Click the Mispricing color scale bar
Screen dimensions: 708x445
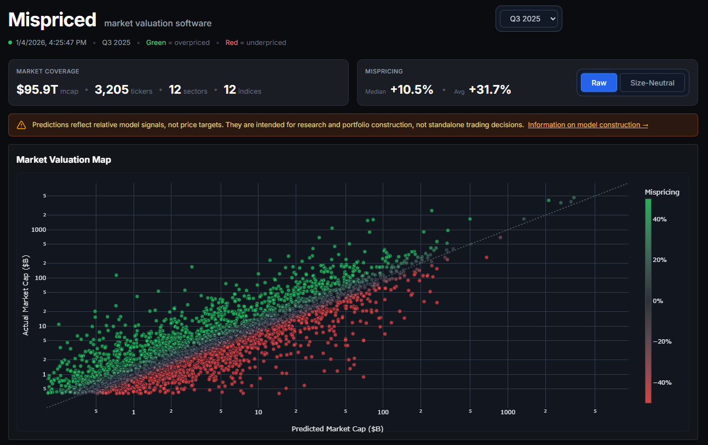[x=648, y=300]
